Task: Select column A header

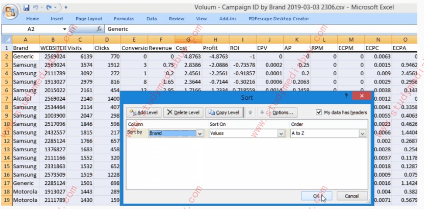Action: 26,40
